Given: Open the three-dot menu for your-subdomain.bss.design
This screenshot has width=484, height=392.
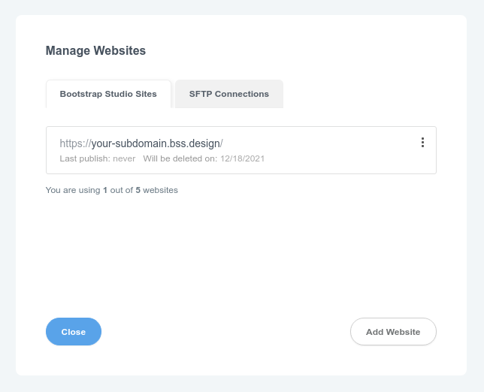Looking at the screenshot, I should click(422, 143).
